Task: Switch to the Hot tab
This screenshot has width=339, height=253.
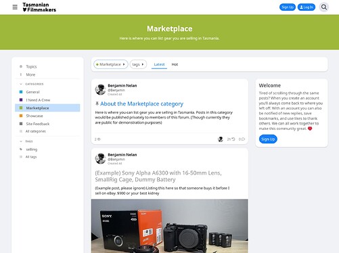Action: point(175,64)
